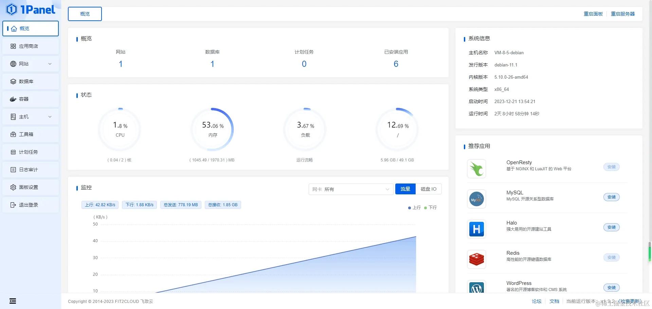
Task: Click the 网站 count value 1
Action: point(121,64)
